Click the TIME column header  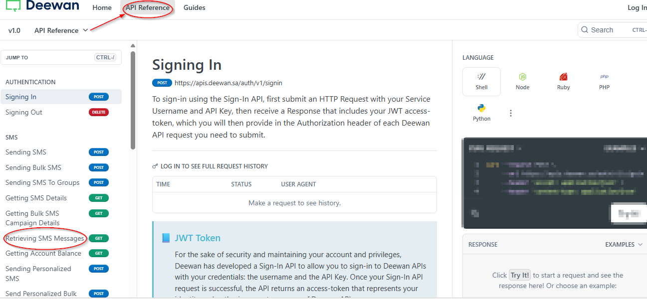tap(163, 184)
